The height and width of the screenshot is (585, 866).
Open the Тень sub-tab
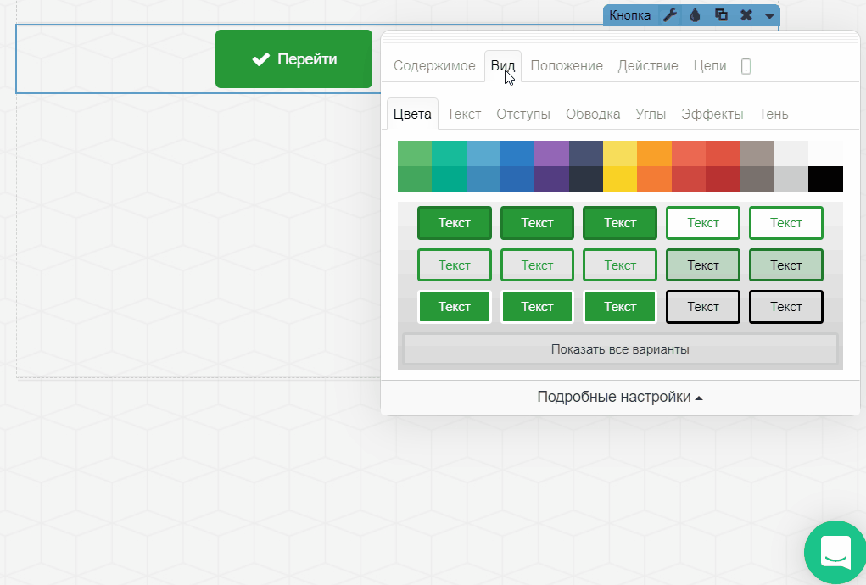(x=773, y=114)
